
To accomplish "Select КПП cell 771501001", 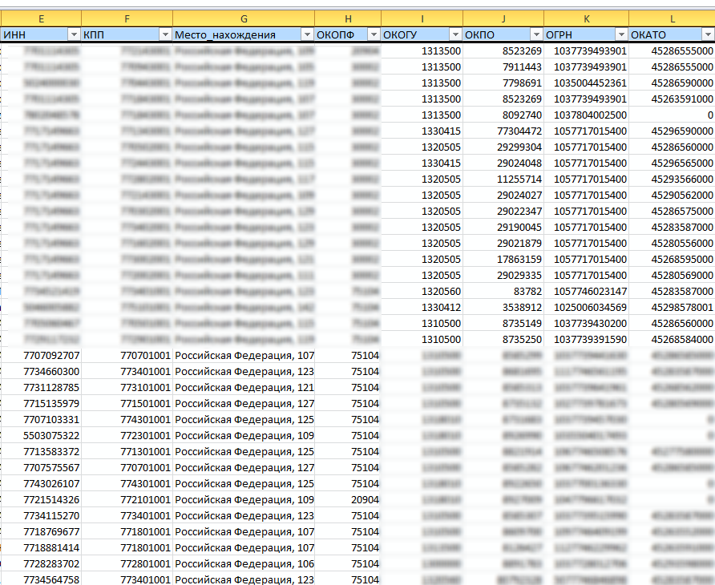I will click(127, 404).
